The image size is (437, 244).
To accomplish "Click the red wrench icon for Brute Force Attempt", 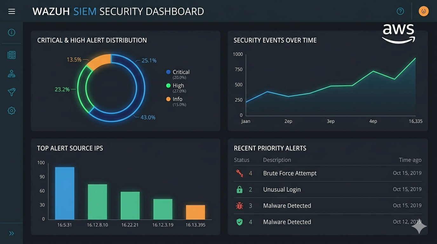I will click(239, 173).
